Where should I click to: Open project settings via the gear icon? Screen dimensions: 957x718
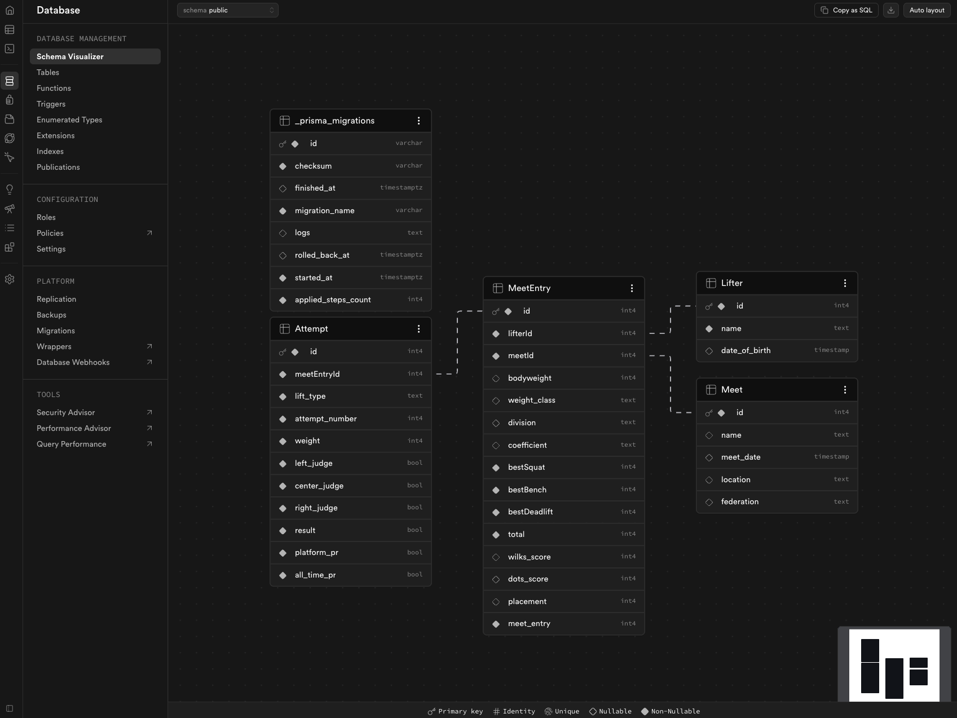[x=10, y=279]
